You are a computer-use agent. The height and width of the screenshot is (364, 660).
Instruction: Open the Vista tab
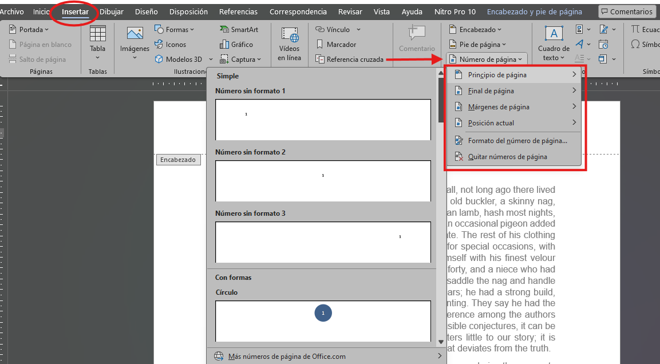click(381, 12)
